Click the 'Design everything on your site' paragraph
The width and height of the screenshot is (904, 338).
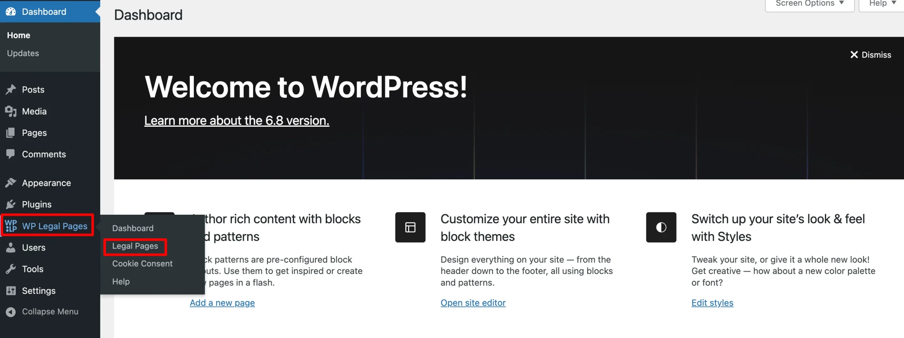[x=527, y=271]
